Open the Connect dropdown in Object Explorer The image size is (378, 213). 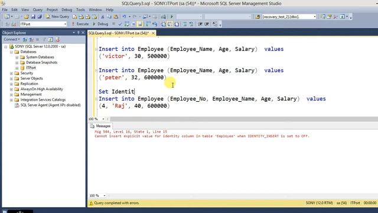point(12,40)
